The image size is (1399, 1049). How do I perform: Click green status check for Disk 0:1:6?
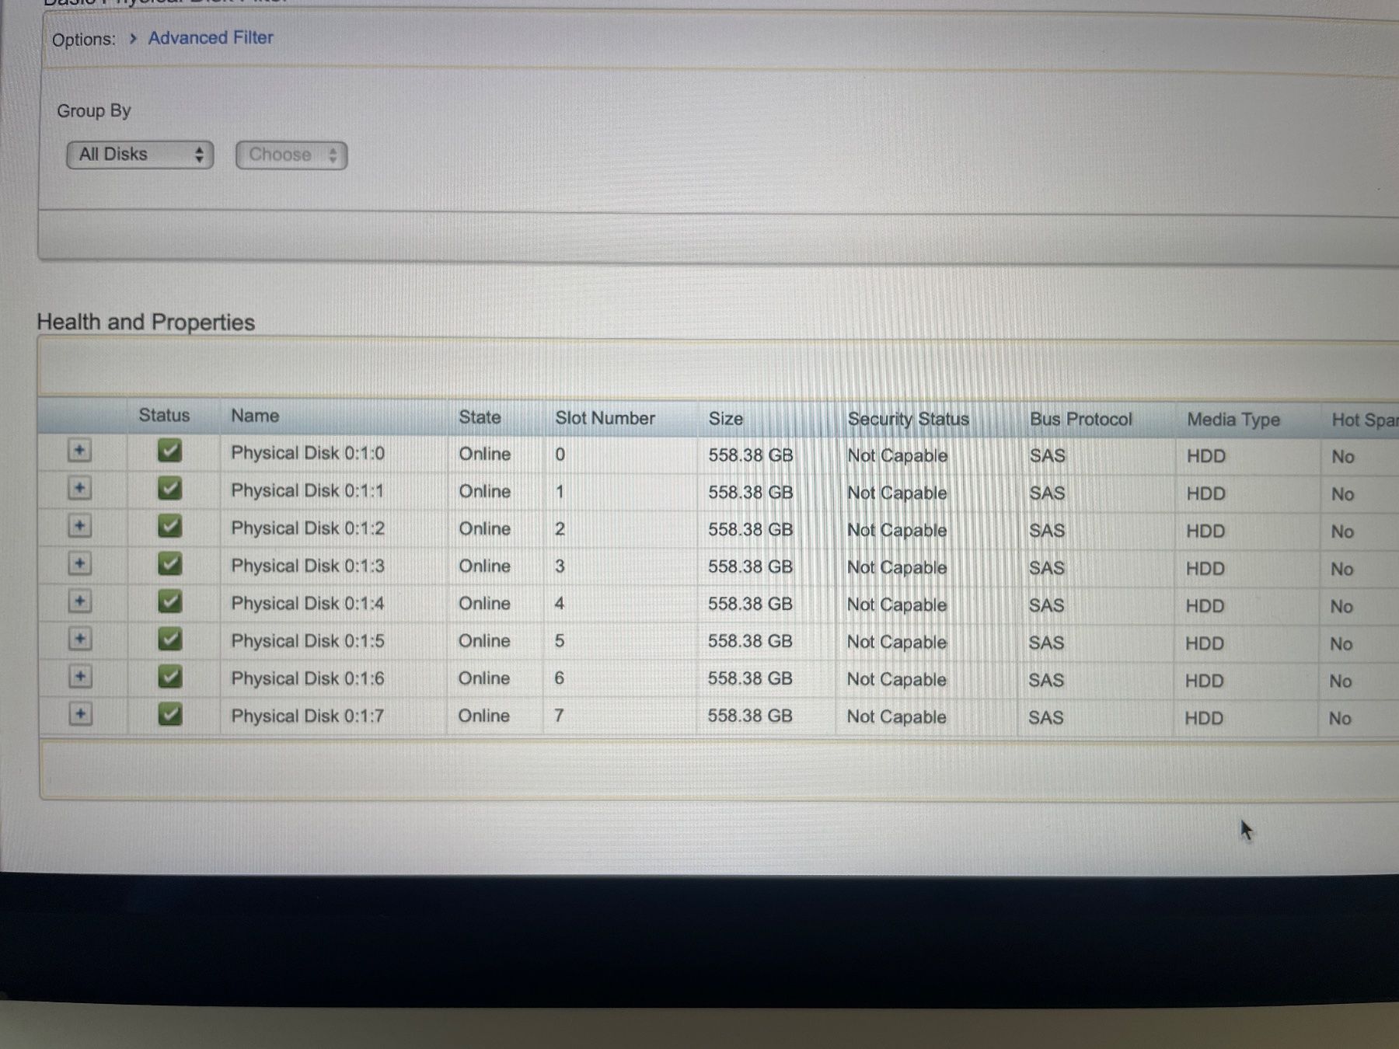pyautogui.click(x=169, y=676)
